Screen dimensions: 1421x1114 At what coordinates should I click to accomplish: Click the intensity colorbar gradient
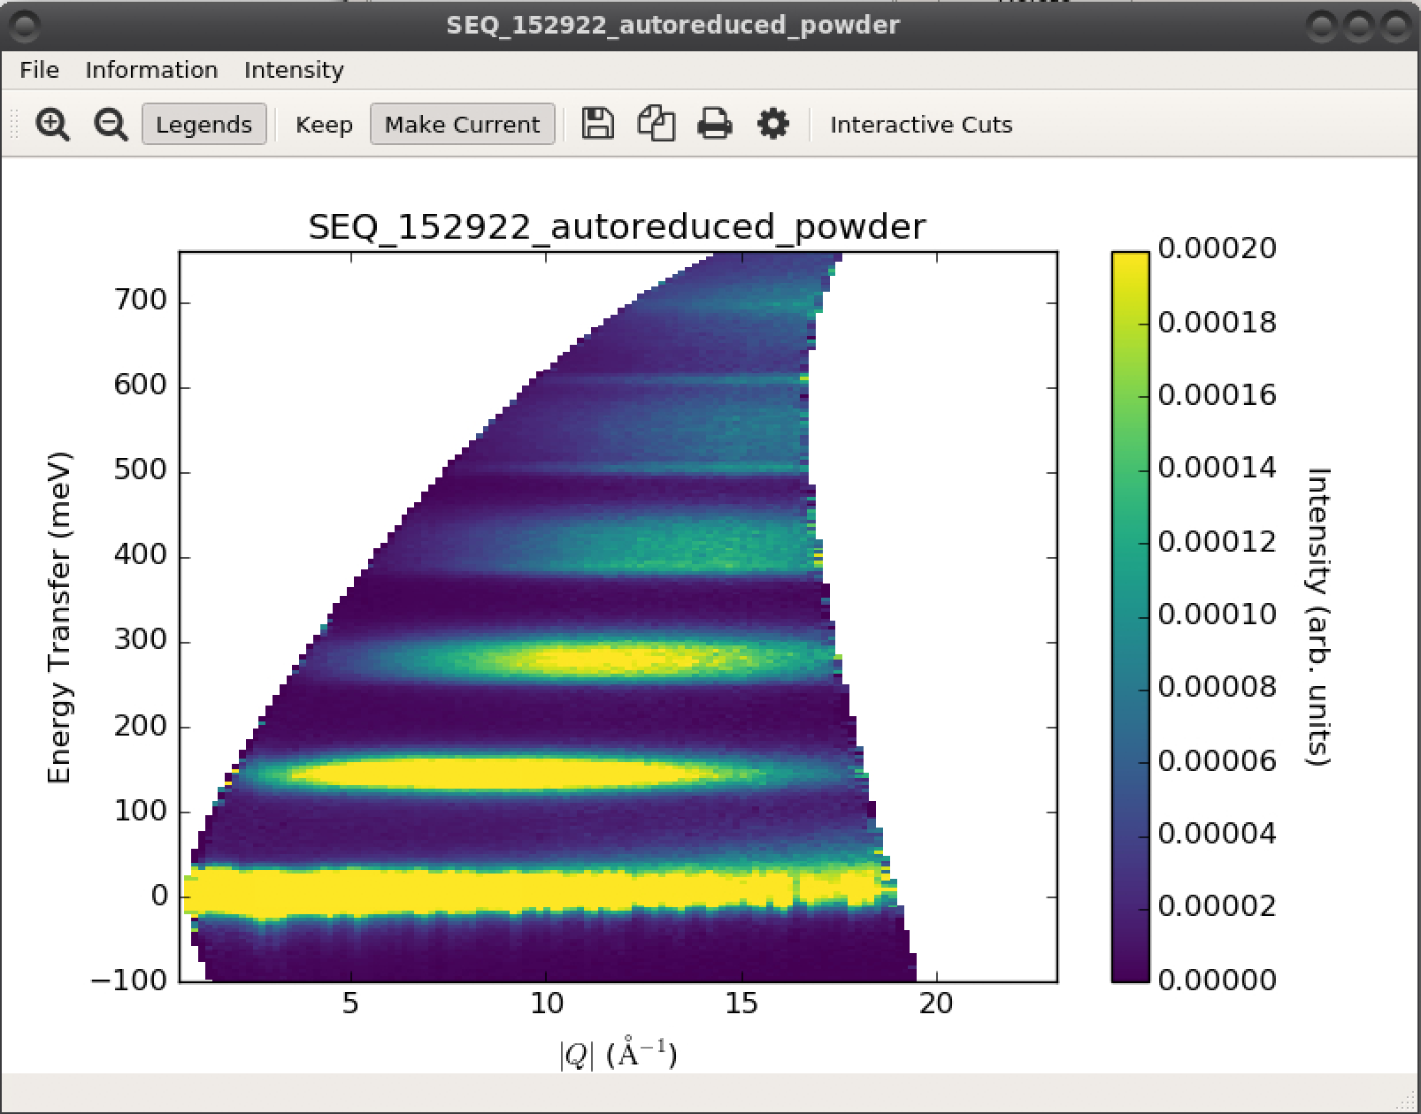[x=1130, y=616]
